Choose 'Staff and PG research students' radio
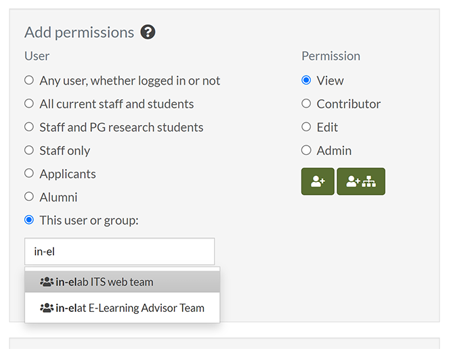The width and height of the screenshot is (449, 349). point(29,127)
